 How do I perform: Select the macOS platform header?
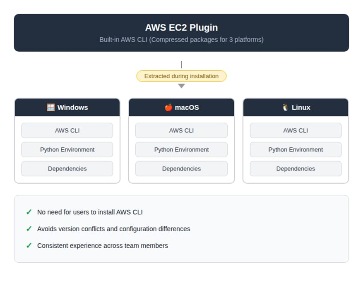181,108
